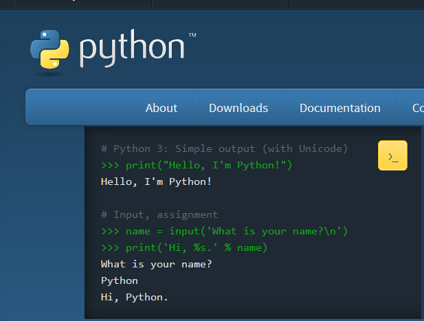The image size is (424, 321).
Task: Open the About menu
Action: coord(161,108)
